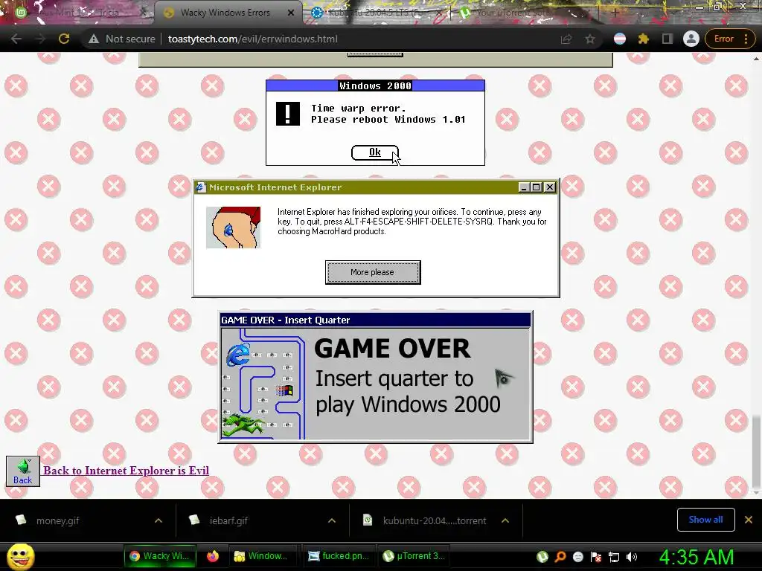Image resolution: width=762 pixels, height=571 pixels.
Task: Click fake maximize button on Internet Explorer dialog
Action: pyautogui.click(x=537, y=187)
